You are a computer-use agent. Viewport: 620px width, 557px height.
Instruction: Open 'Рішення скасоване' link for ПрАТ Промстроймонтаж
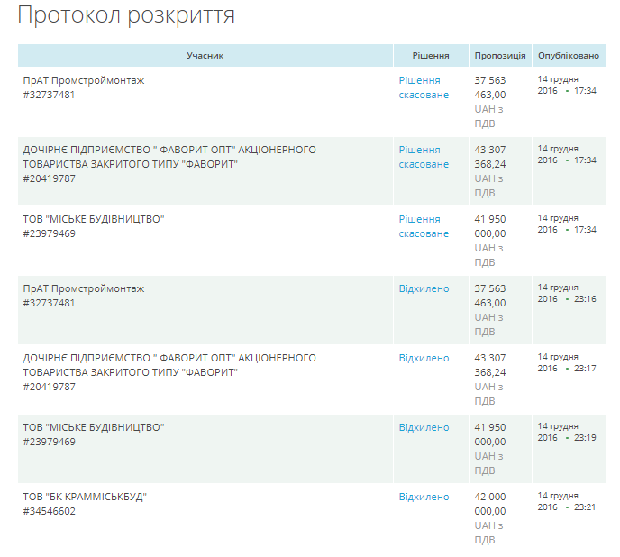(423, 87)
